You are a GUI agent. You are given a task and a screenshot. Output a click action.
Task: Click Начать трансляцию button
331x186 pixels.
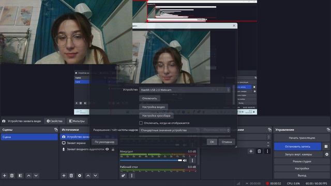pyautogui.click(x=302, y=138)
